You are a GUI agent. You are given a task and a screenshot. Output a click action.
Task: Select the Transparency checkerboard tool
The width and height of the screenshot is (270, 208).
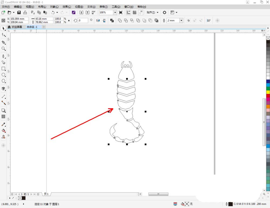pyautogui.click(x=3, y=117)
